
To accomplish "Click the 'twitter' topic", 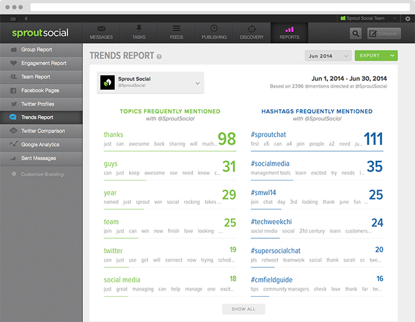I will click(113, 251).
